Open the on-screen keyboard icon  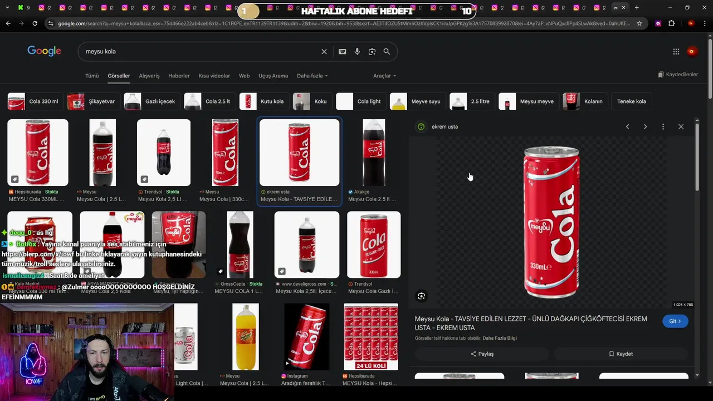point(342,51)
